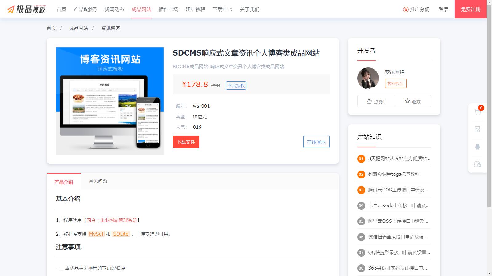Click the scrollbar up arrow
492x276 pixels.
tap(490, 2)
